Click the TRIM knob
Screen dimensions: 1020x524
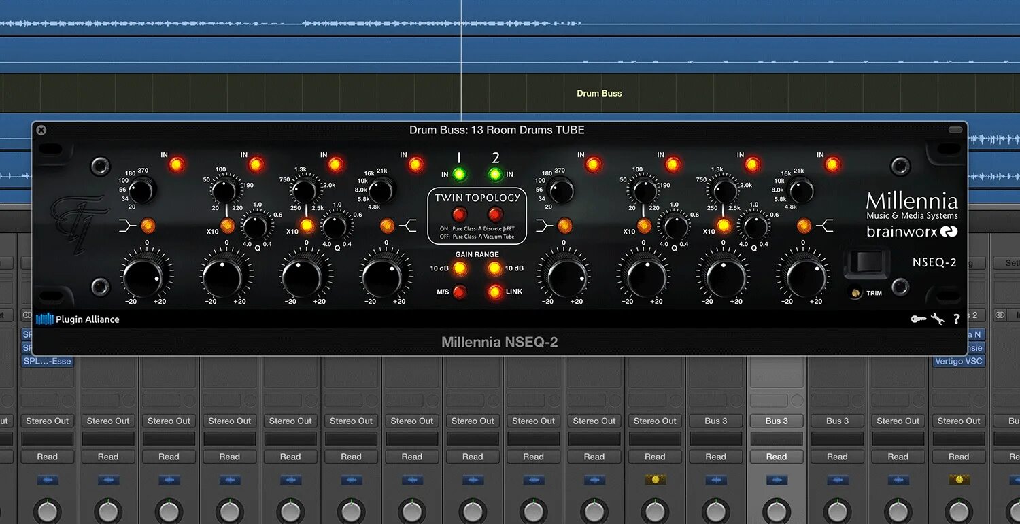[x=856, y=293]
